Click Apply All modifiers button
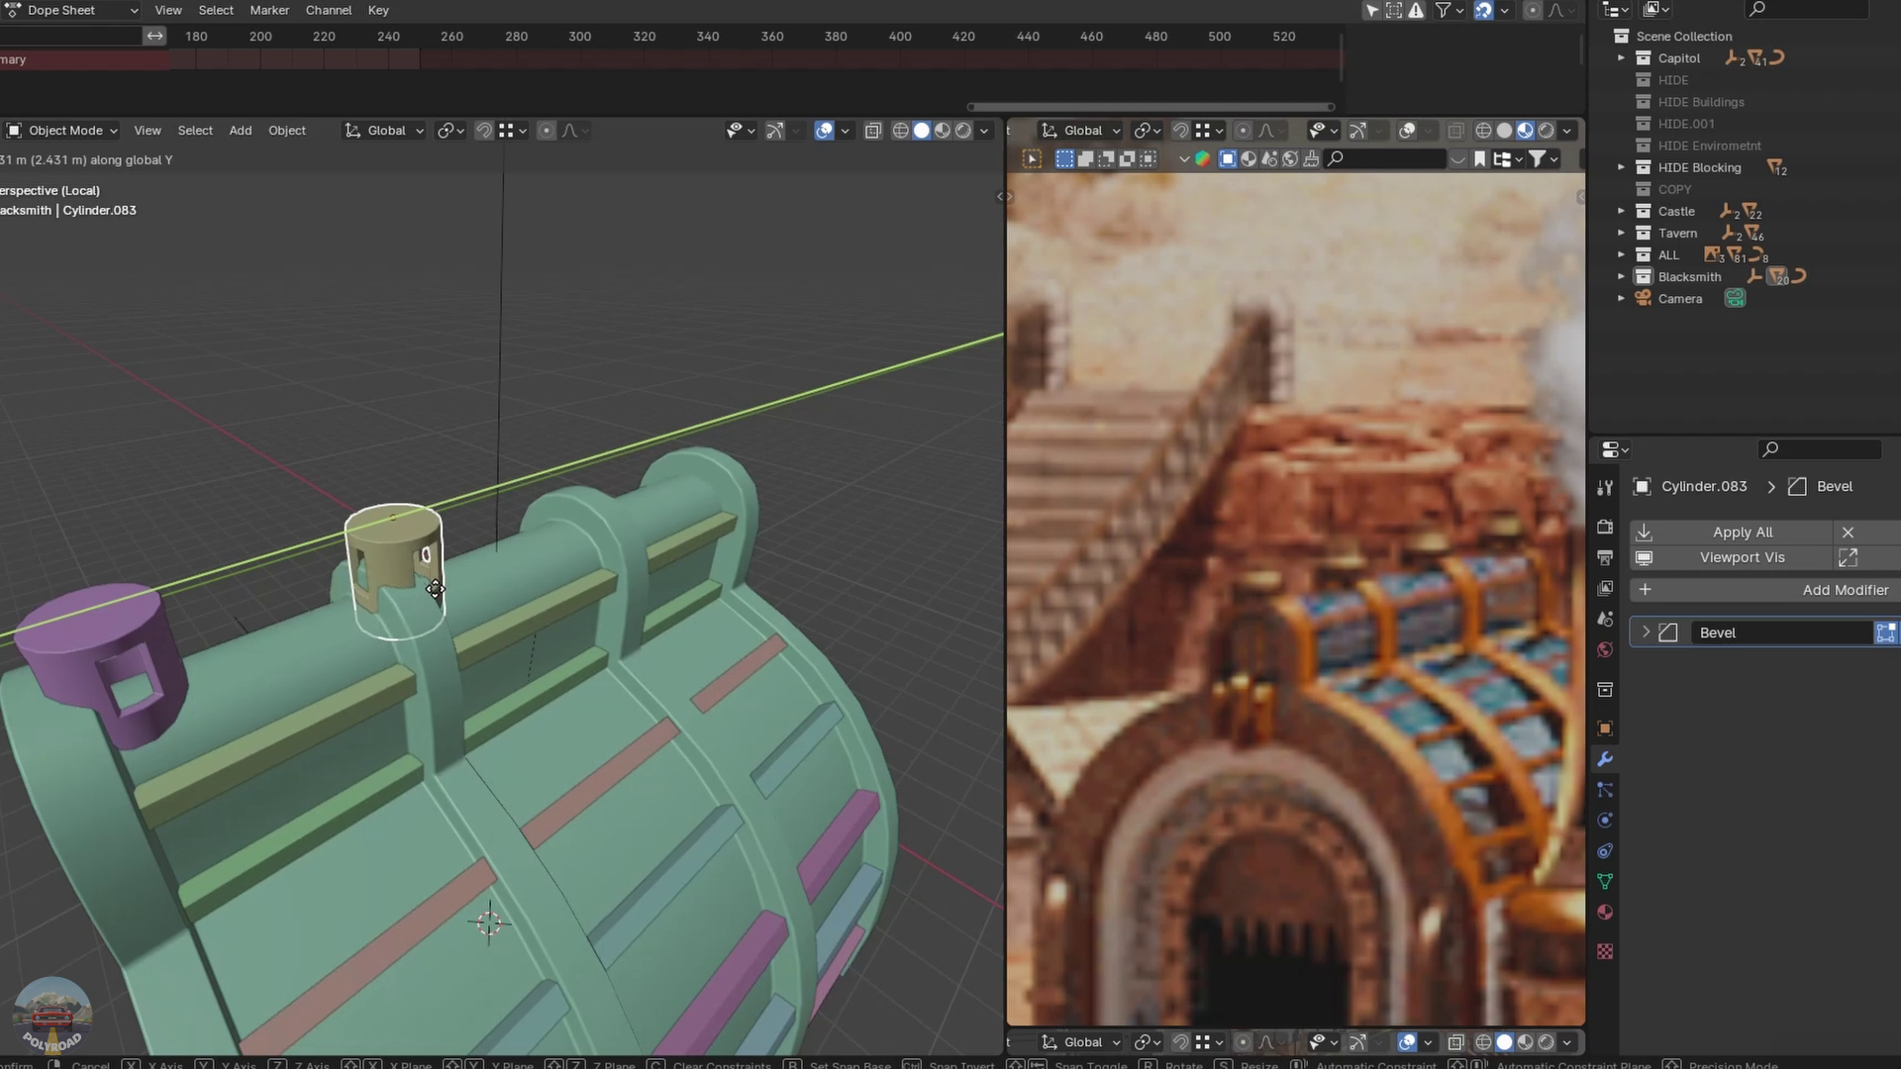The image size is (1901, 1069). pyautogui.click(x=1731, y=533)
